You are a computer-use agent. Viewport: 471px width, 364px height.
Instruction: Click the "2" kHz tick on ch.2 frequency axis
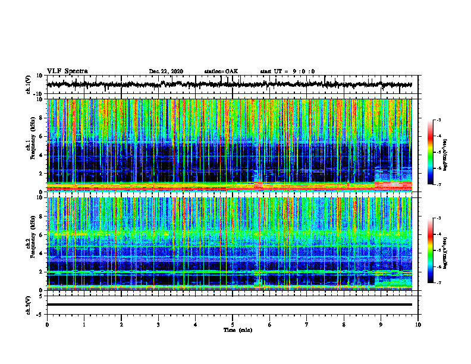[41, 272]
